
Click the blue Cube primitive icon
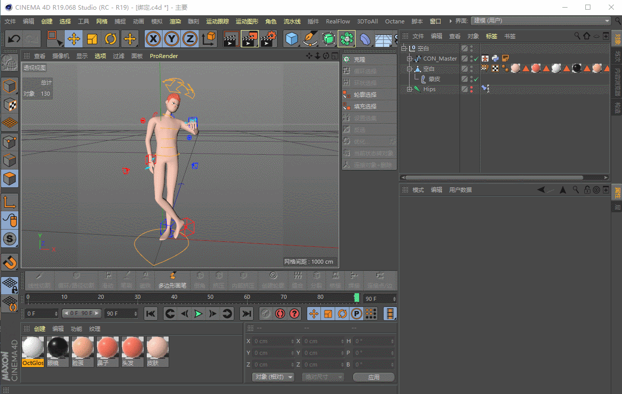pyautogui.click(x=291, y=39)
